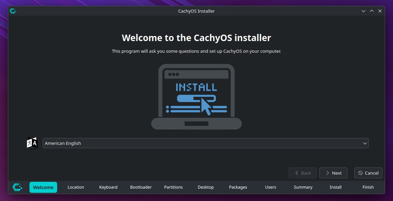Go to the Location step
393x201 pixels.
point(76,187)
